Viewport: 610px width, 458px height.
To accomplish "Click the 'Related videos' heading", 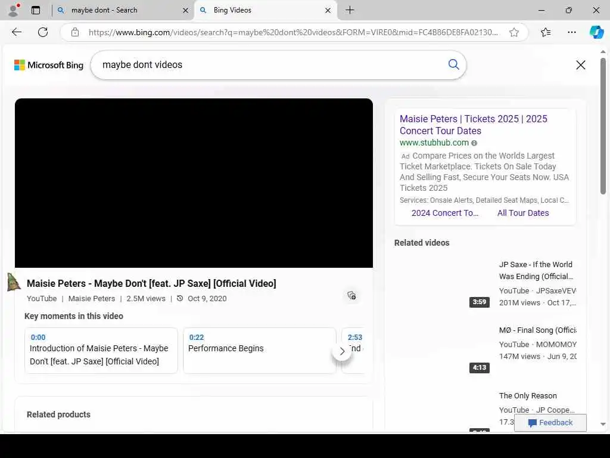I will (422, 243).
